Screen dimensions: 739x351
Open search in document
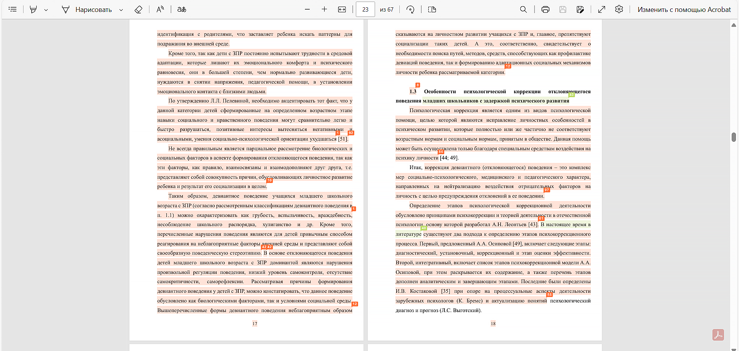523,9
